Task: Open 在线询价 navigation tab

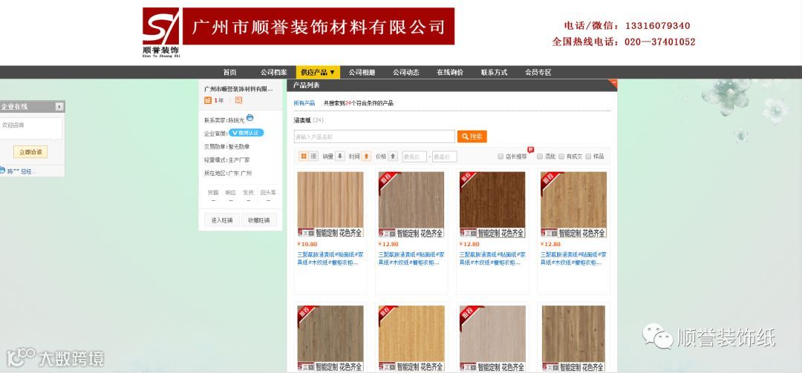Action: tap(449, 73)
